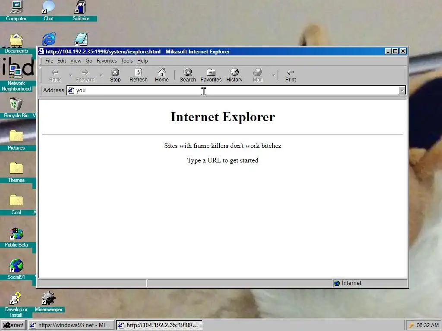Select the Network Neighborhood icon
The height and width of the screenshot is (331, 442).
coord(16,78)
